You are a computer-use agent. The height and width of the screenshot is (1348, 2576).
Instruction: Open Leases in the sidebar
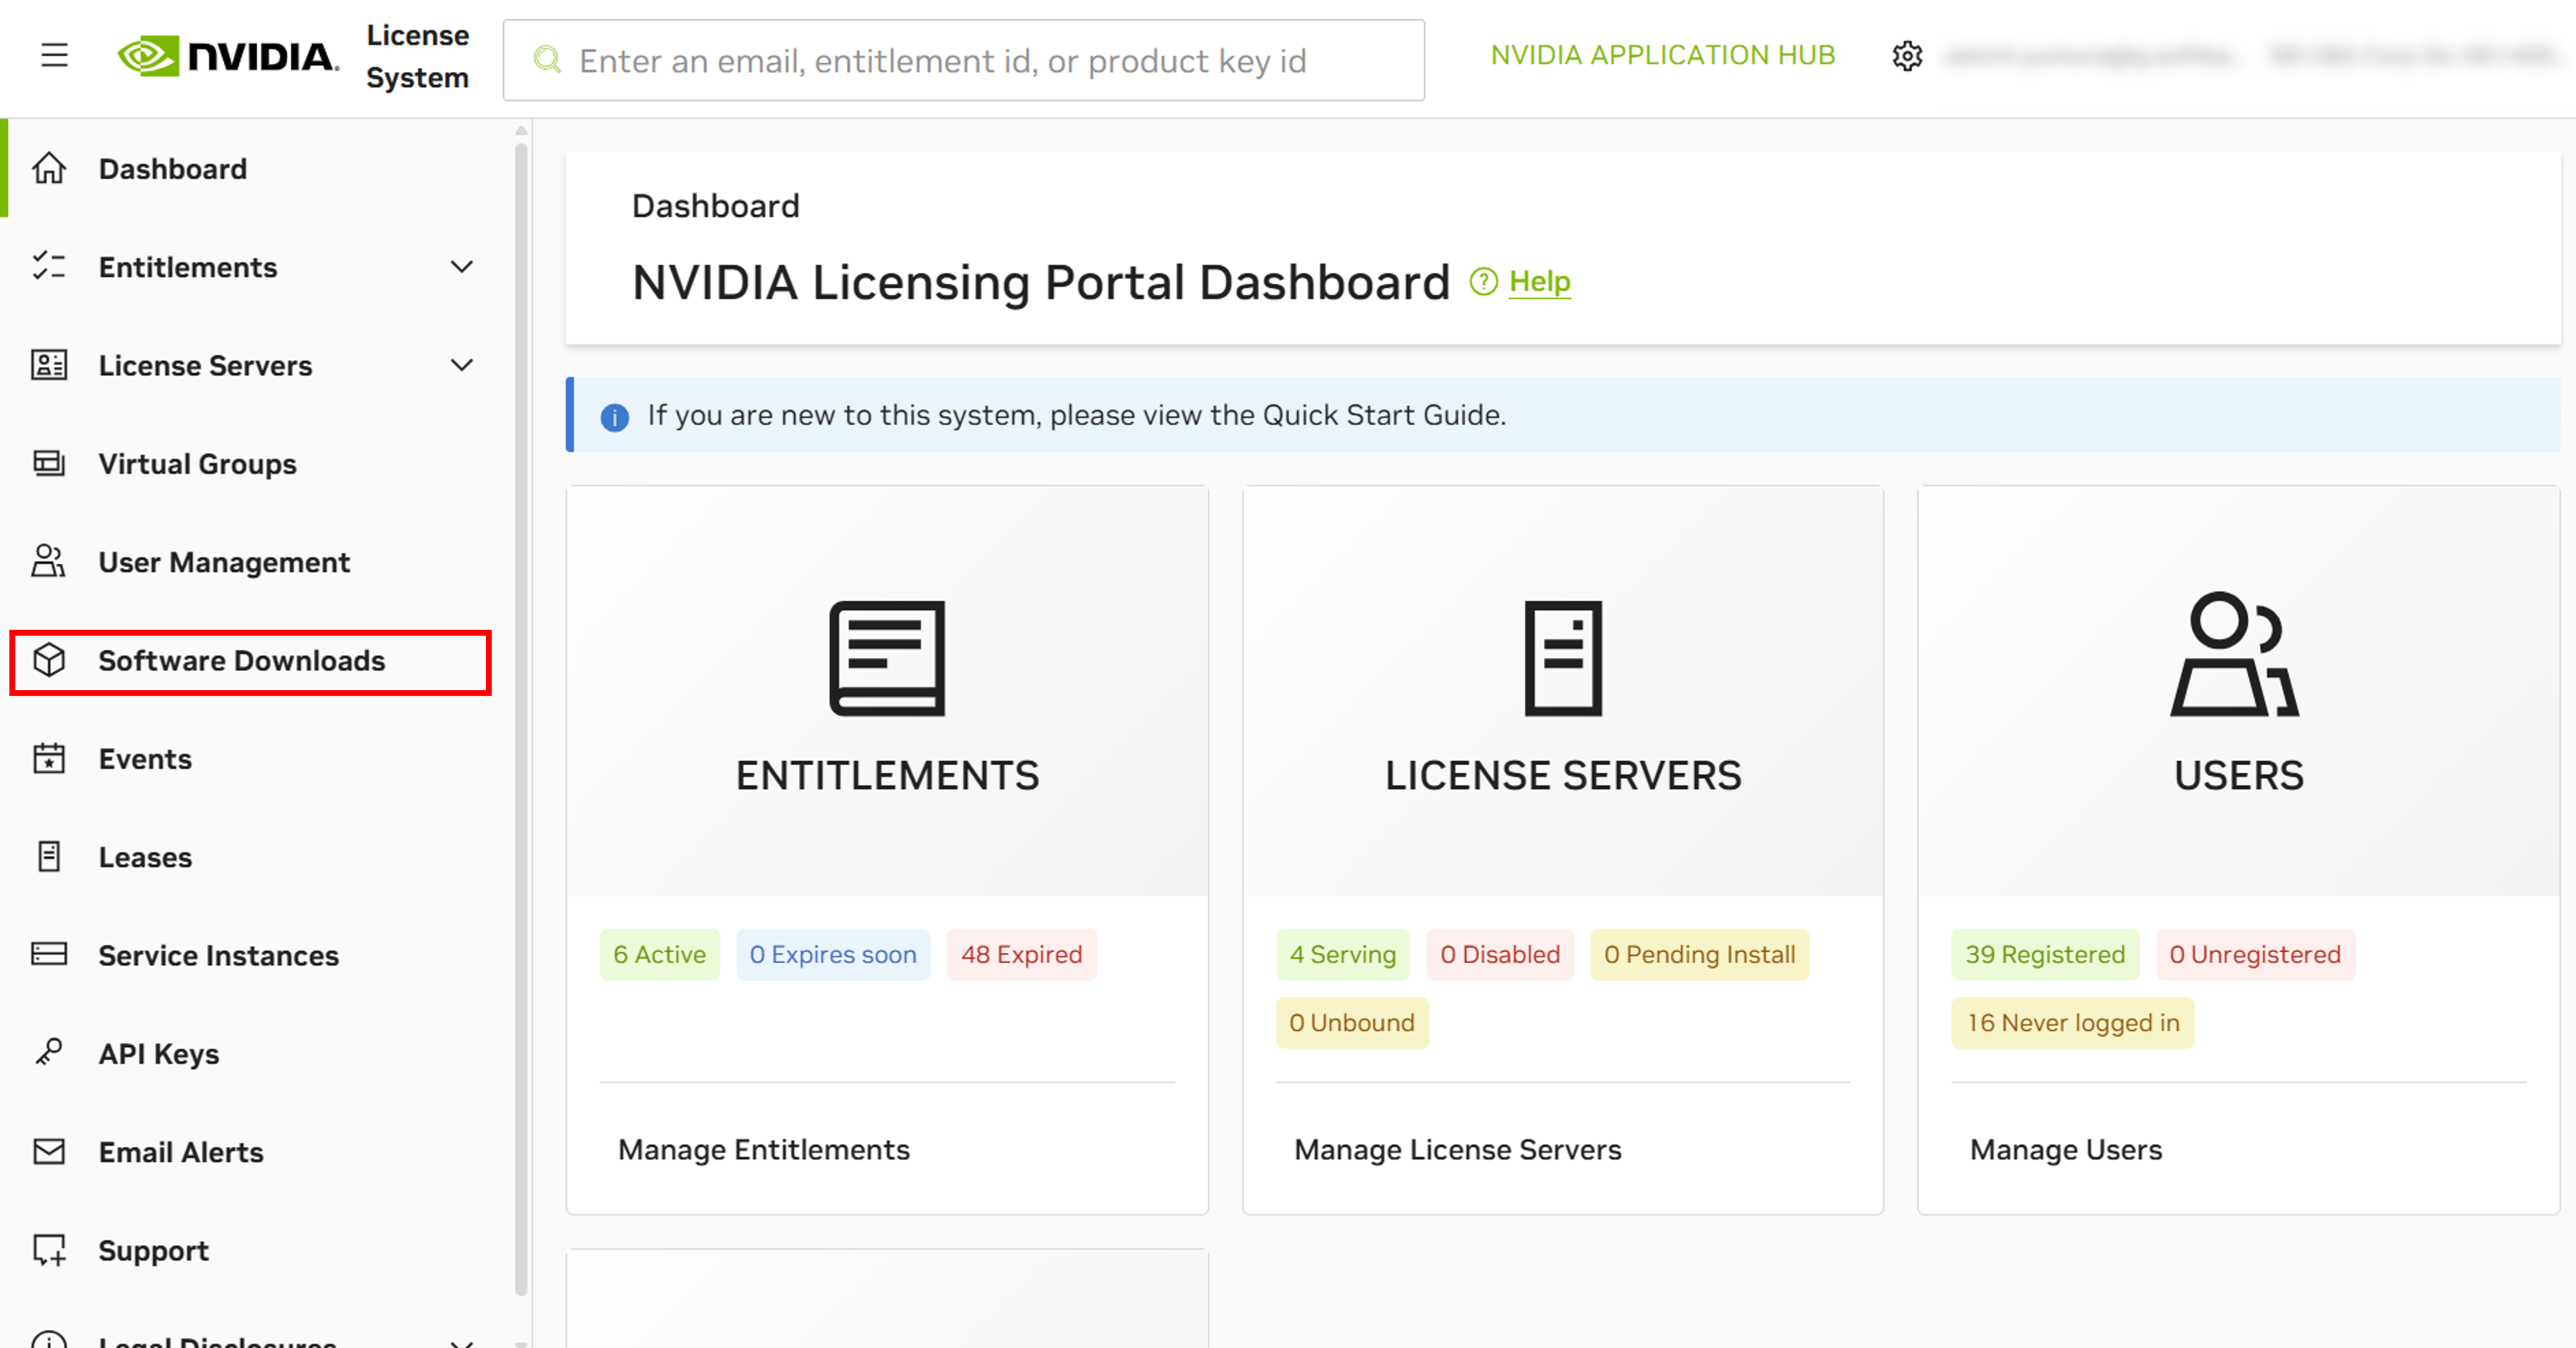tap(145, 857)
